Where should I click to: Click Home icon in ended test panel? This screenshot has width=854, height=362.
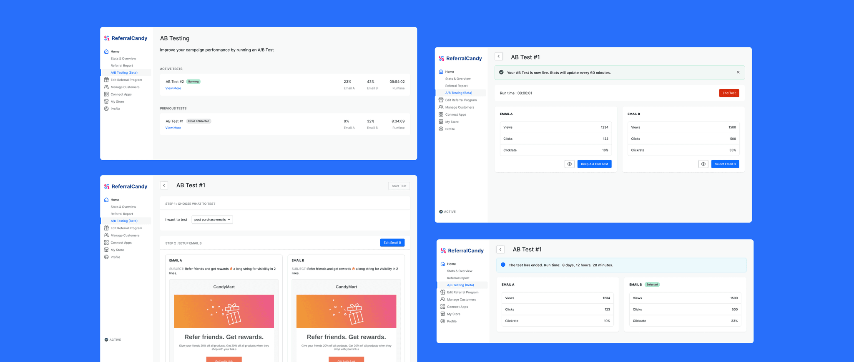click(443, 264)
